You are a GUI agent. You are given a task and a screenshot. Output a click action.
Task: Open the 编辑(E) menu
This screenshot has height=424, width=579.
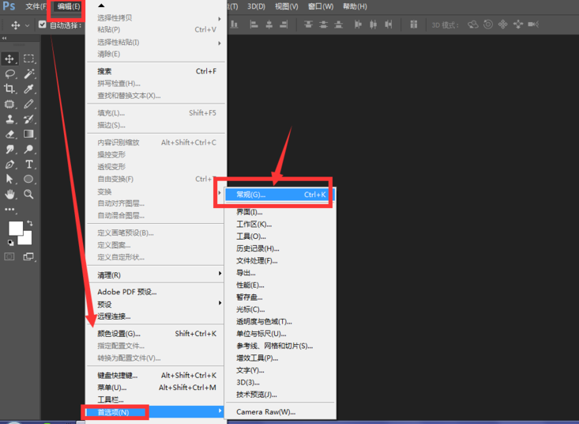coord(69,6)
